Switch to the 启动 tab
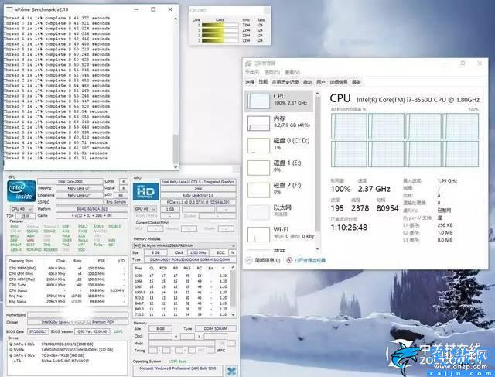The width and height of the screenshot is (495, 377). click(x=308, y=82)
